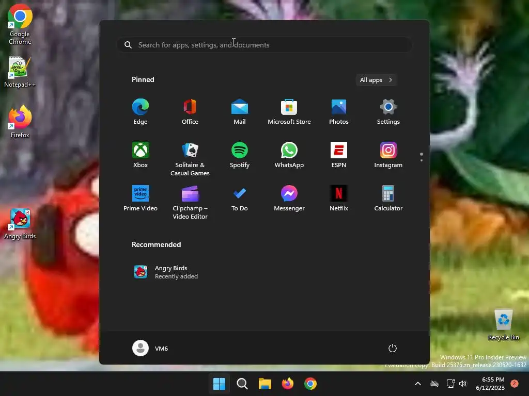Launch the Netflix app
Viewport: 529px width, 396px height.
point(339,199)
